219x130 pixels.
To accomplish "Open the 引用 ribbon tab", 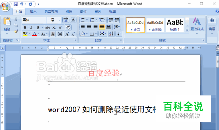I will pyautogui.click(x=69, y=11).
